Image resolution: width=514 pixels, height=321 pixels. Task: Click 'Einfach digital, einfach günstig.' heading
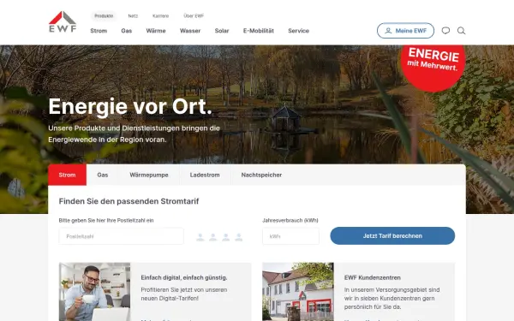184,277
